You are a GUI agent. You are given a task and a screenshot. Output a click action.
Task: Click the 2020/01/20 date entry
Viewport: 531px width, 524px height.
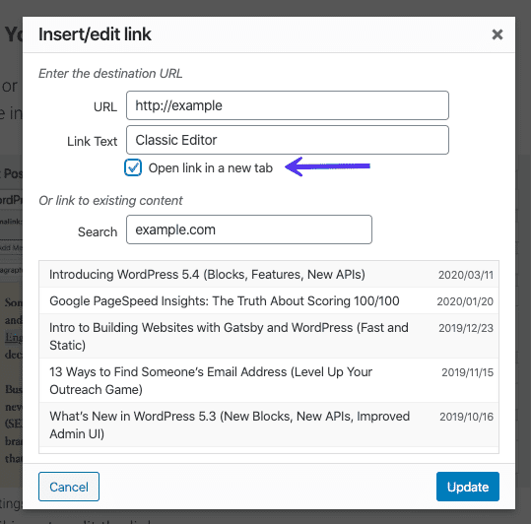465,301
